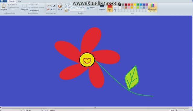
Task: Click the Копировать copy icon
Action: click(9, 8)
